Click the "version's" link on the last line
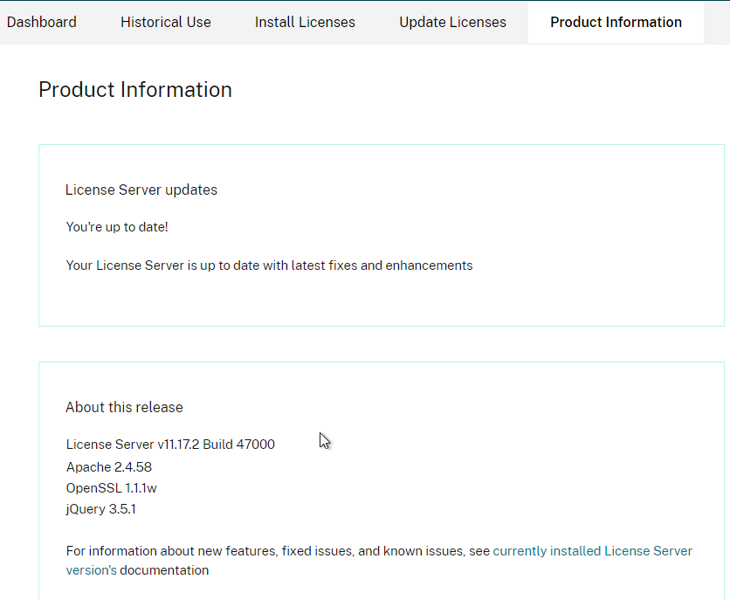730x600 pixels. pyautogui.click(x=91, y=570)
